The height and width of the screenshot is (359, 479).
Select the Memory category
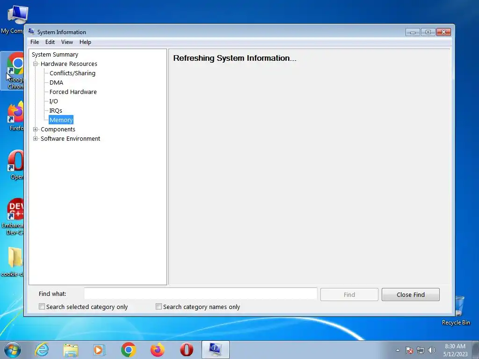[61, 120]
